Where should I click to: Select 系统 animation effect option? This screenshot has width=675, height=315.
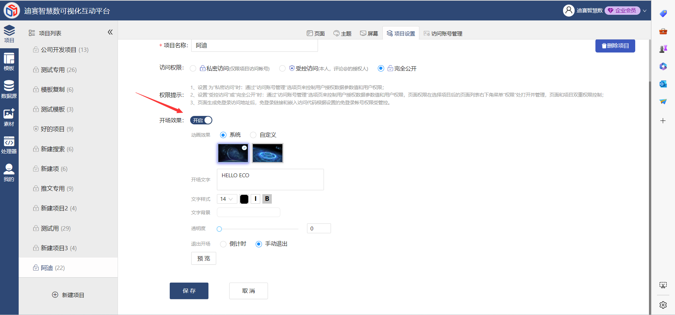[223, 135]
